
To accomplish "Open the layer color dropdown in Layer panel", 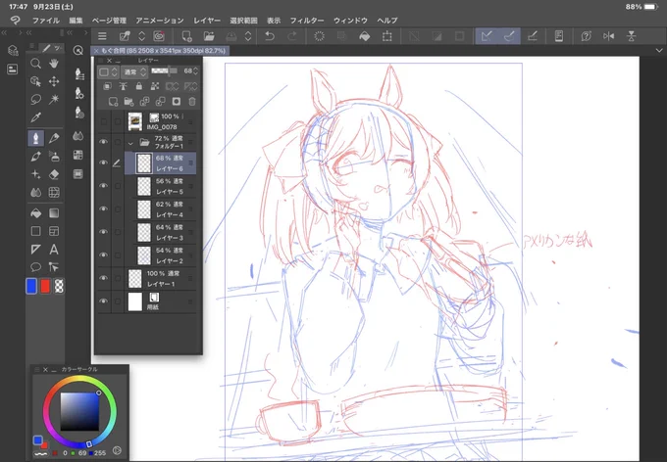I will click(108, 71).
